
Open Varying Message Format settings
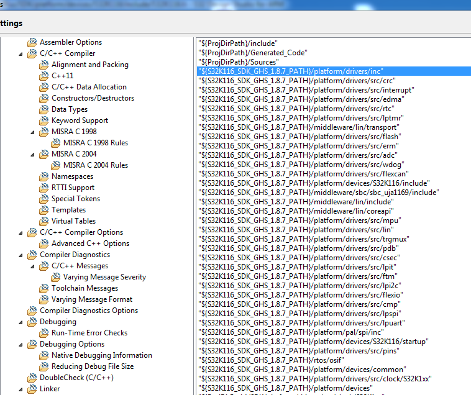[92, 299]
